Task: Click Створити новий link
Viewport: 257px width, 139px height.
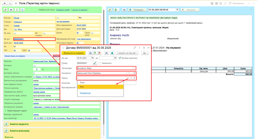Action: (x=63, y=10)
